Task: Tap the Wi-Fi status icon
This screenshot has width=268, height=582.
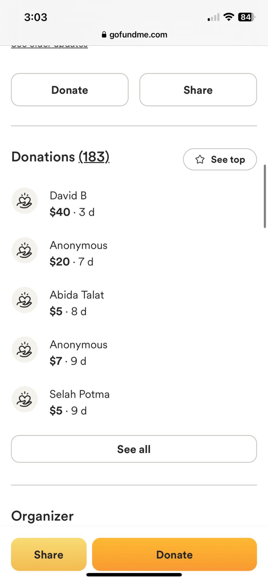Action: (229, 17)
